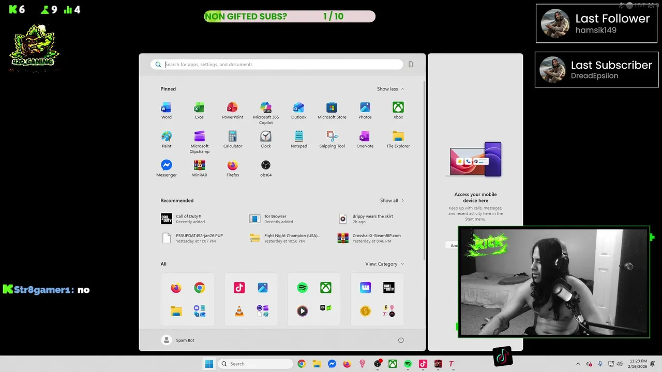Open the Clock app
The image size is (662, 372).
(x=265, y=139)
